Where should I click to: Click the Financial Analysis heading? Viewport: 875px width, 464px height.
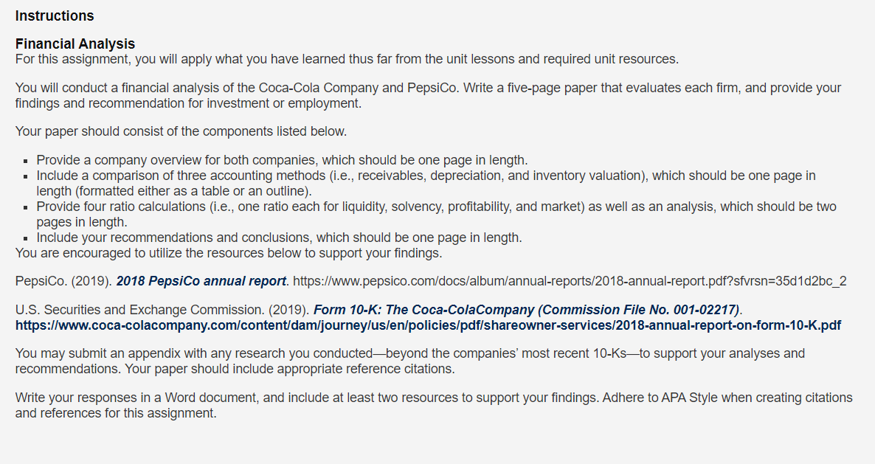tap(75, 44)
